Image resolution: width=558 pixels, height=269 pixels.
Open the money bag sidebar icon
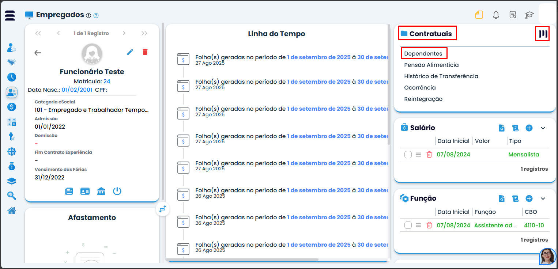click(x=12, y=166)
